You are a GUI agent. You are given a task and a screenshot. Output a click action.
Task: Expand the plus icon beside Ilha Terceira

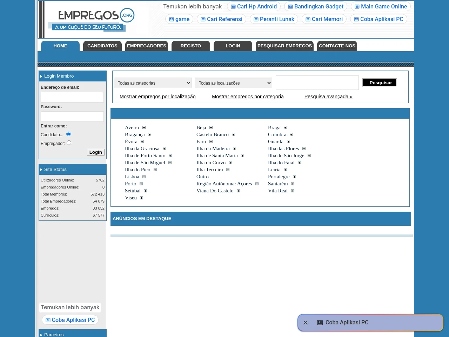click(x=228, y=170)
